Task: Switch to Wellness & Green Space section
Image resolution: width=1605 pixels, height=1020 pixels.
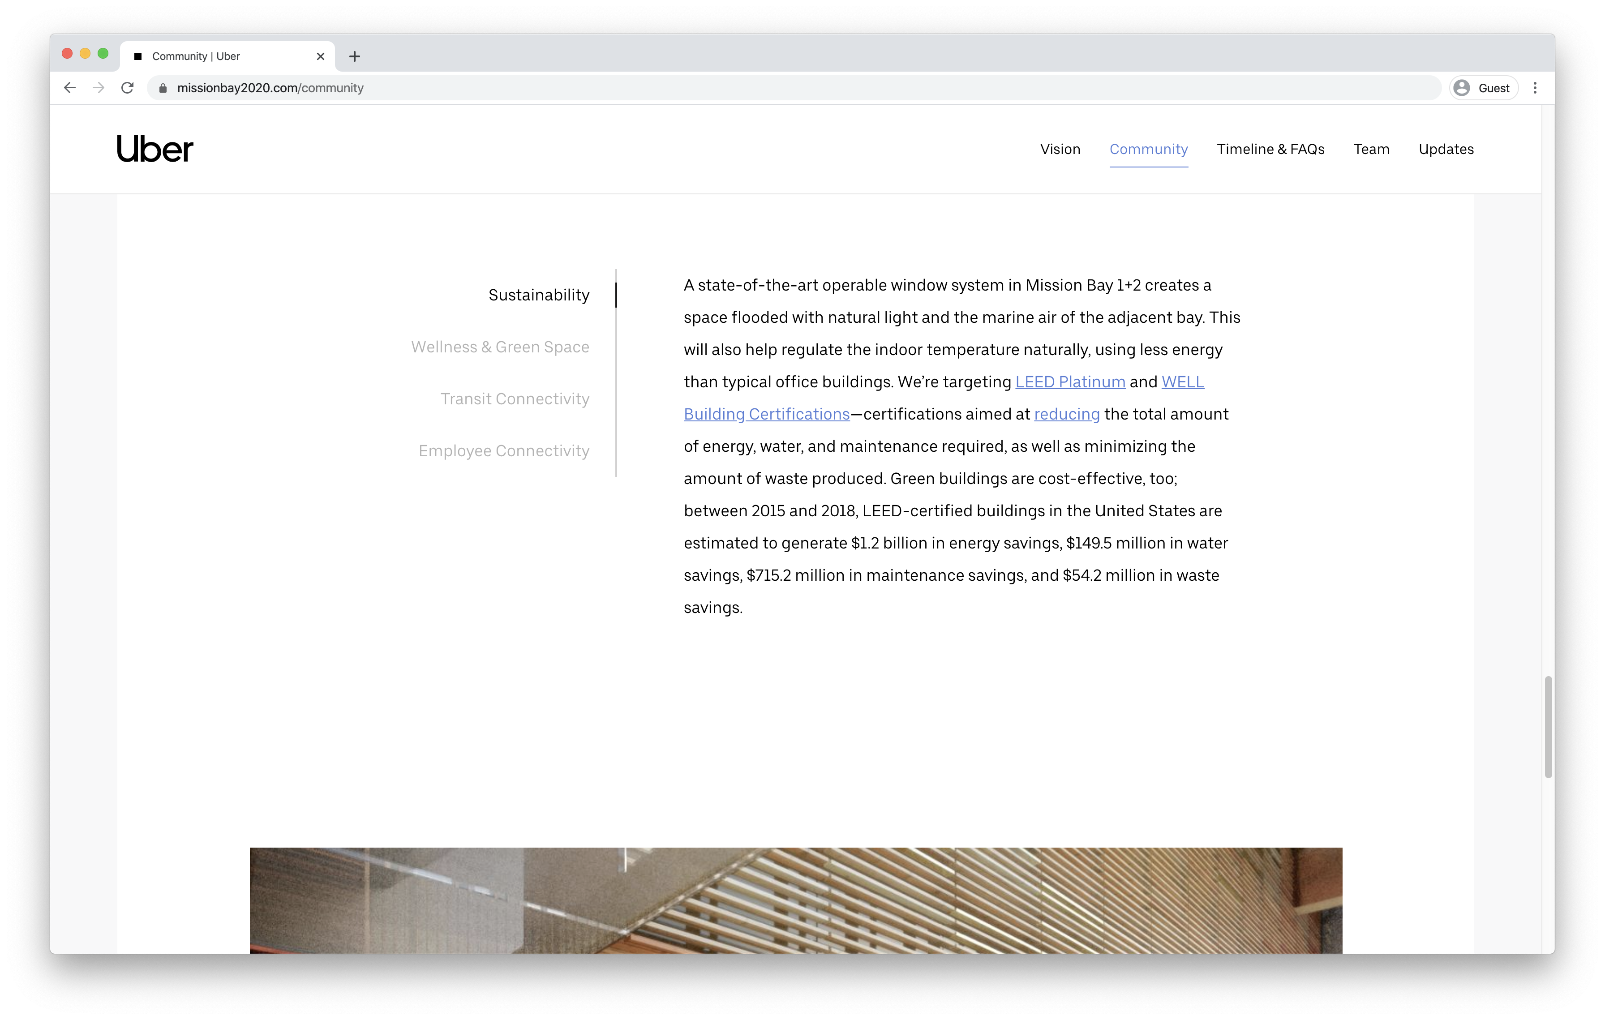Action: 500,347
